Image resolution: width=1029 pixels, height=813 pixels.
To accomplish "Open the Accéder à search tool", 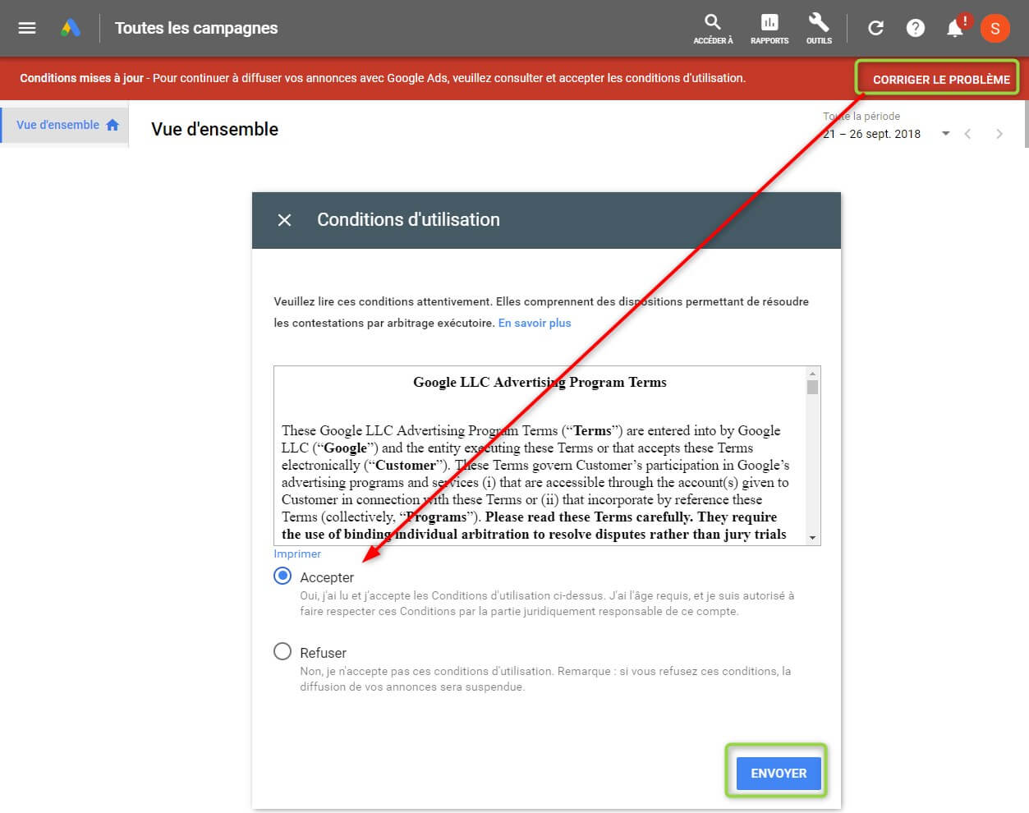I will coord(713,28).
